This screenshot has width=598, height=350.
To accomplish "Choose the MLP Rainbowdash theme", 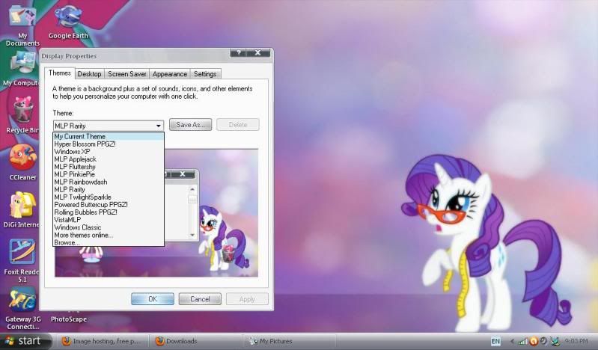I will [x=109, y=182].
